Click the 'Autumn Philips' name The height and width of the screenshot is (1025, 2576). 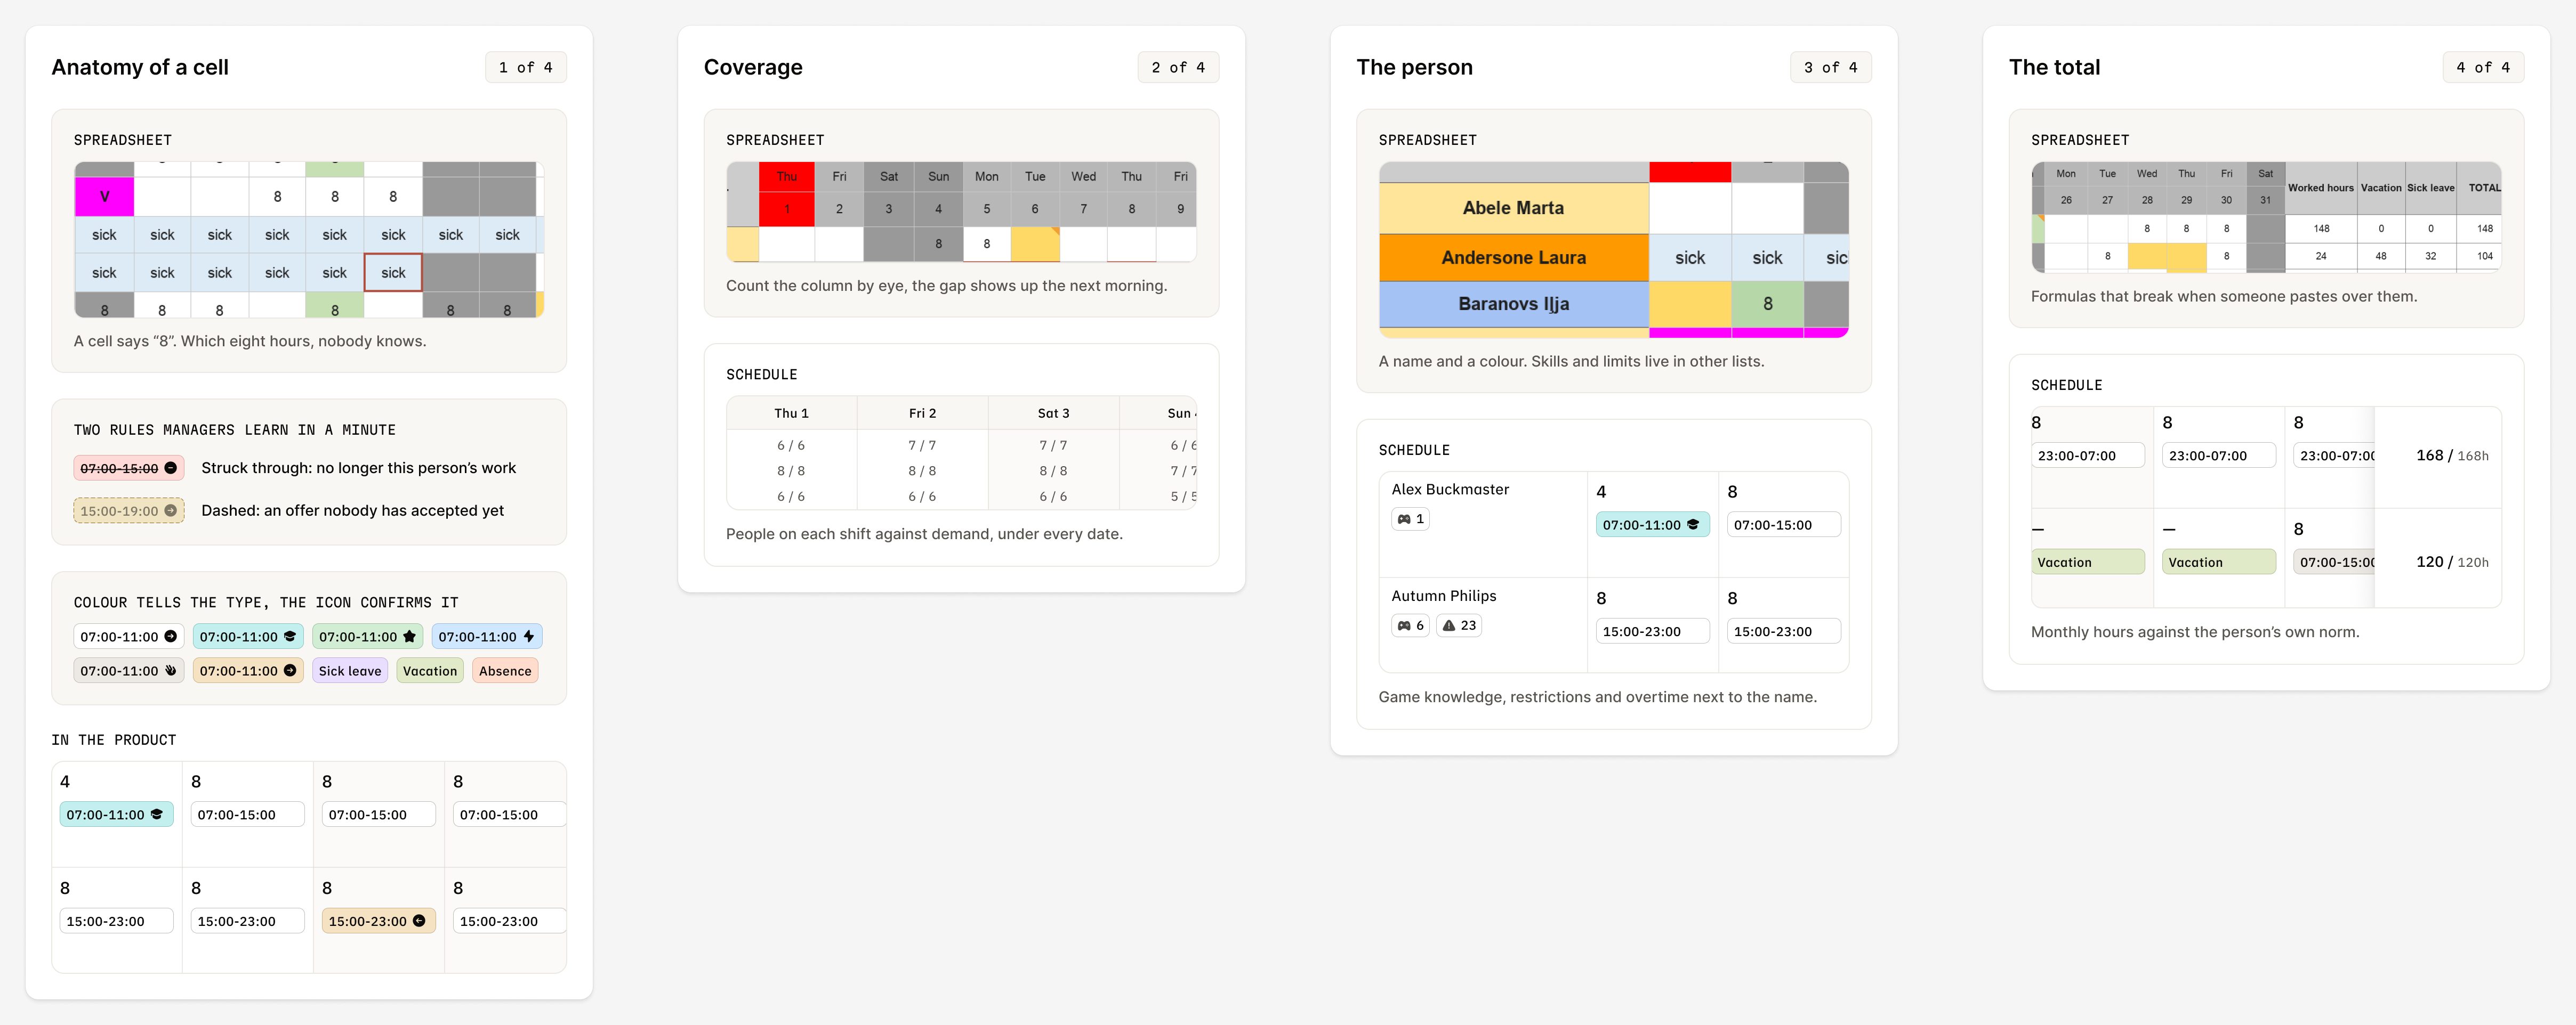point(1444,597)
